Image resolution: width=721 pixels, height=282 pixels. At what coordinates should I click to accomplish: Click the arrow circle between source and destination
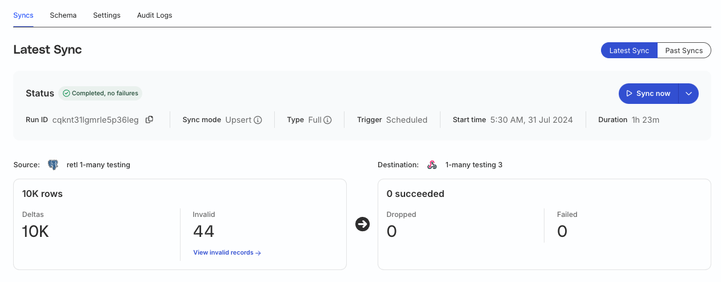point(362,224)
